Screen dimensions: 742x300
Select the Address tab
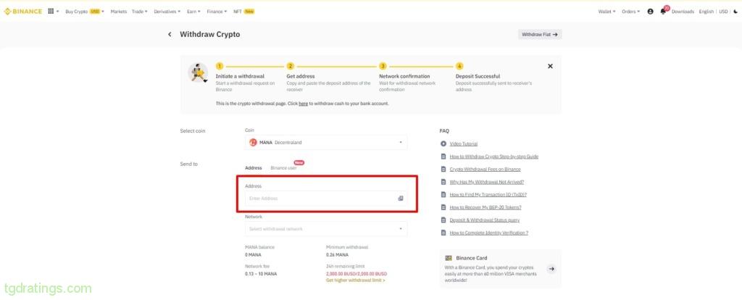point(253,168)
